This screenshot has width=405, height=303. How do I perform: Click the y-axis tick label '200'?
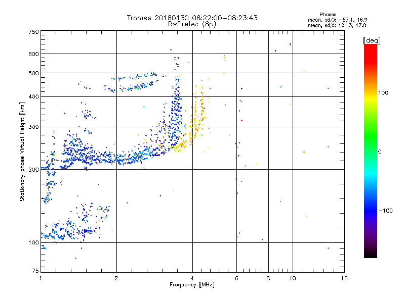pyautogui.click(x=33, y=170)
